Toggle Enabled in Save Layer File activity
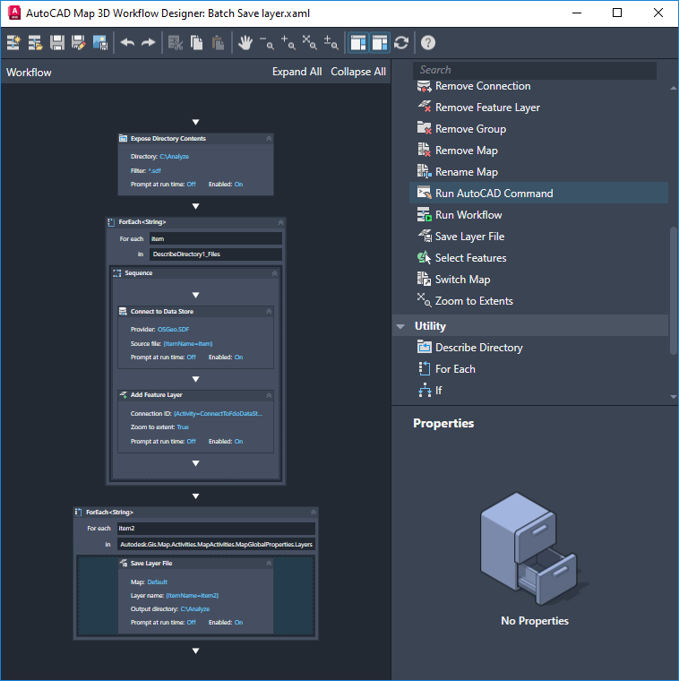The height and width of the screenshot is (681, 679). [x=239, y=623]
